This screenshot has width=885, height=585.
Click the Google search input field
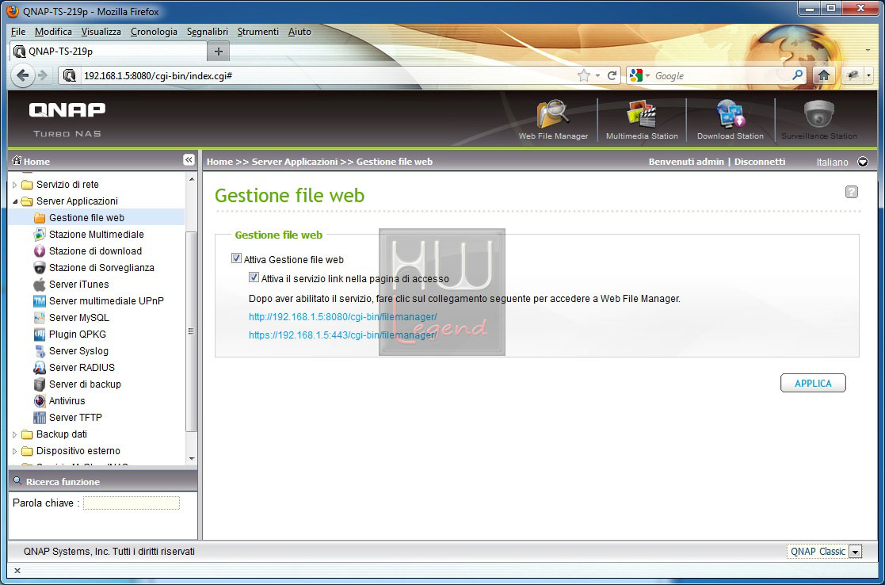[x=722, y=75]
